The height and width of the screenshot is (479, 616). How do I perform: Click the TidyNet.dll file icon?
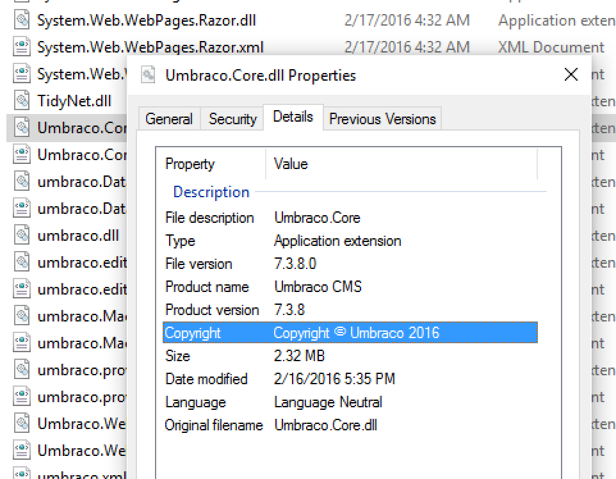point(22,101)
